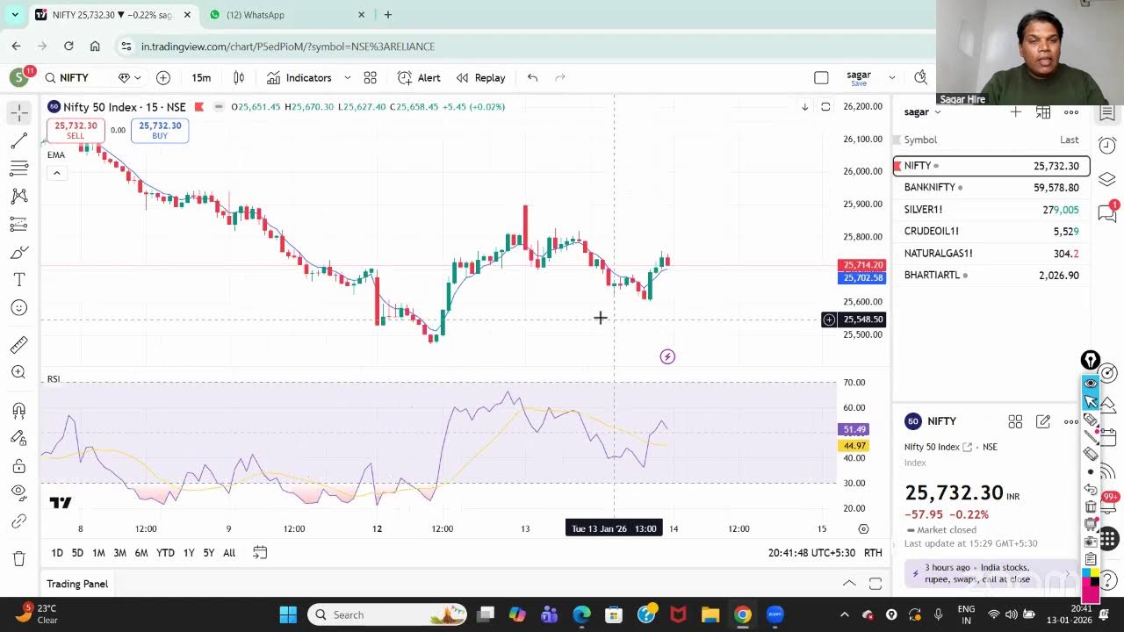Open the emoji icons tool
This screenshot has width=1124, height=632.
18,308
